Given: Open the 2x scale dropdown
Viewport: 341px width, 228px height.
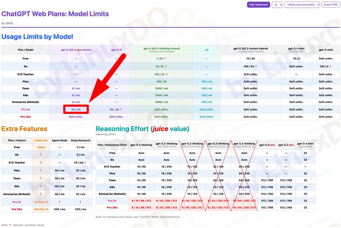Looking at the screenshot, I should (277, 5).
